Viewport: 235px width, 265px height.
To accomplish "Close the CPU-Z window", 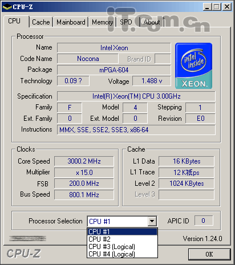I will coord(227,7).
